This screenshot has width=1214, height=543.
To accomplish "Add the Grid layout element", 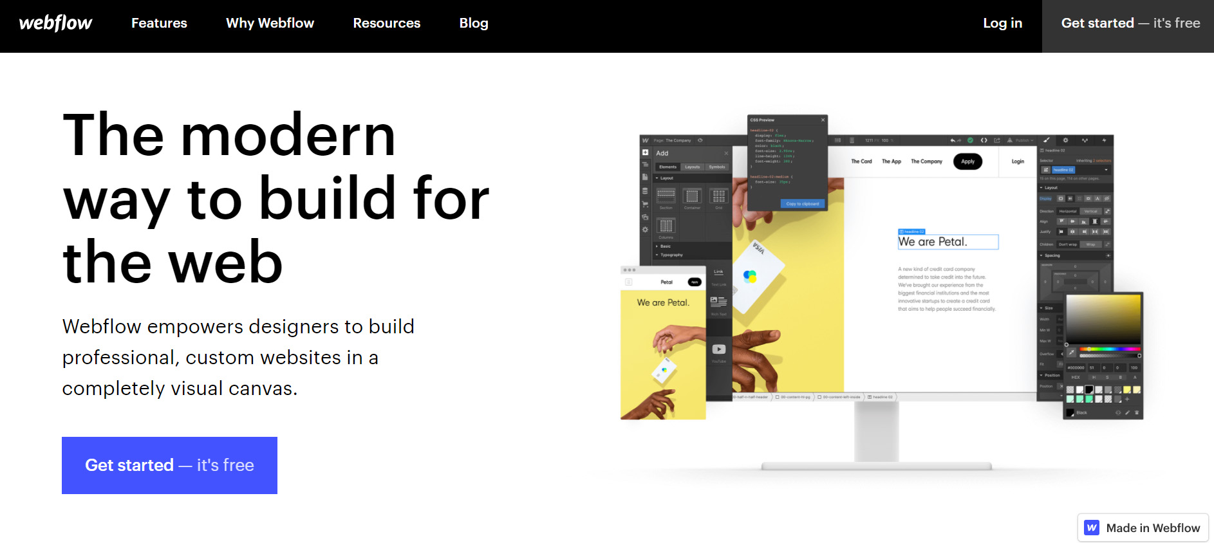I will click(x=718, y=198).
